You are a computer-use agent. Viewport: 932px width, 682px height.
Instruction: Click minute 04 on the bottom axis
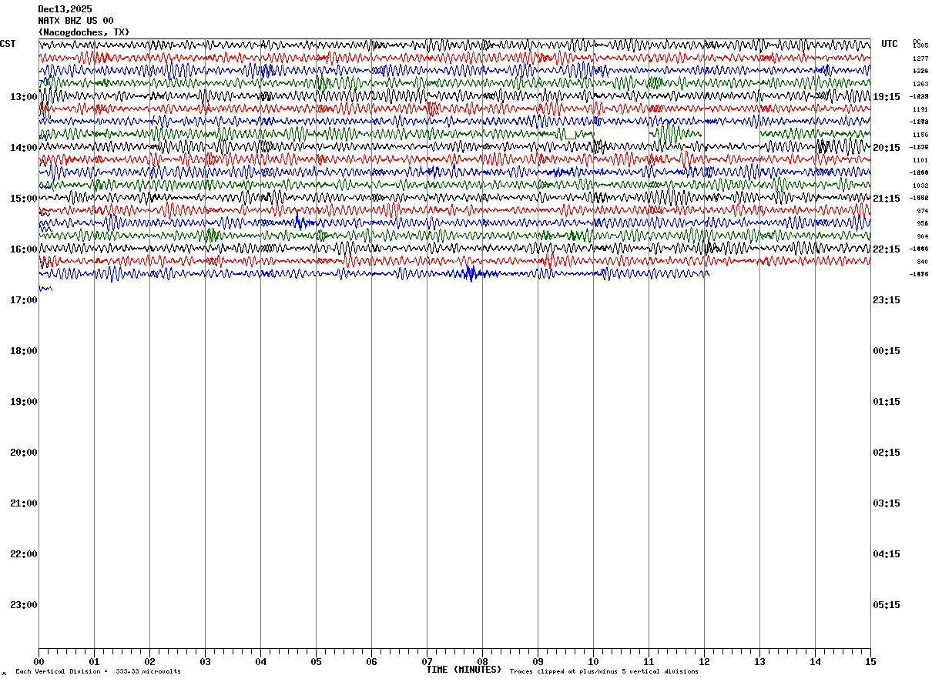(x=260, y=661)
